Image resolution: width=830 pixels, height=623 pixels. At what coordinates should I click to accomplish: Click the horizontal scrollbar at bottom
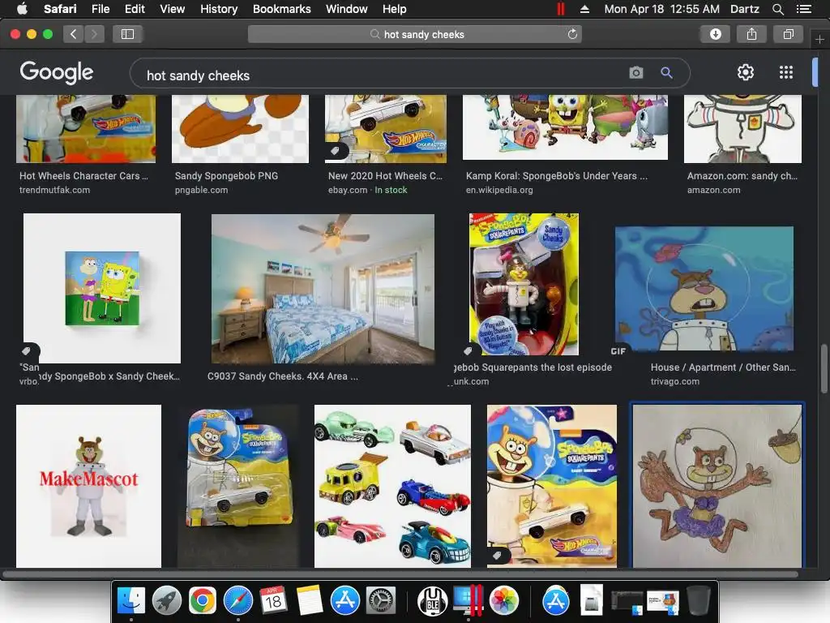click(x=400, y=574)
